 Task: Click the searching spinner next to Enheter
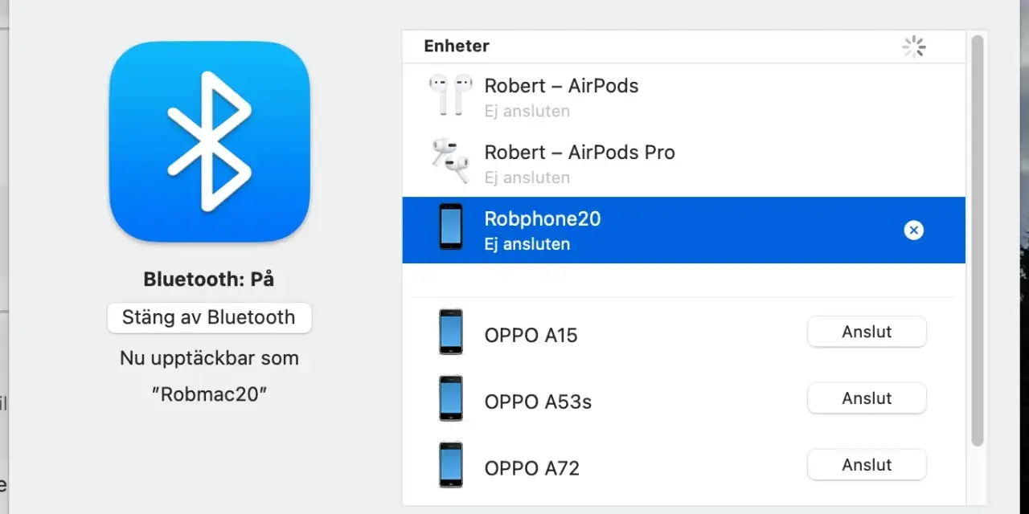tap(914, 47)
